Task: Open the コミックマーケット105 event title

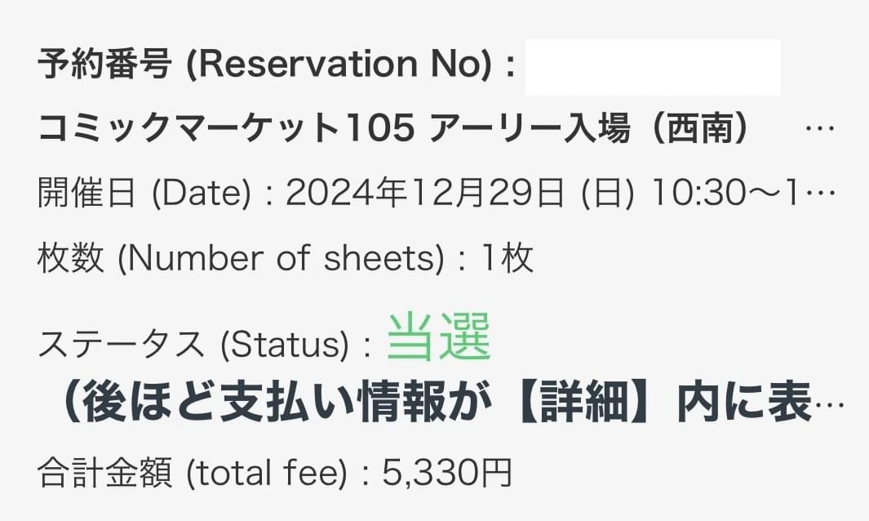Action: click(x=226, y=128)
